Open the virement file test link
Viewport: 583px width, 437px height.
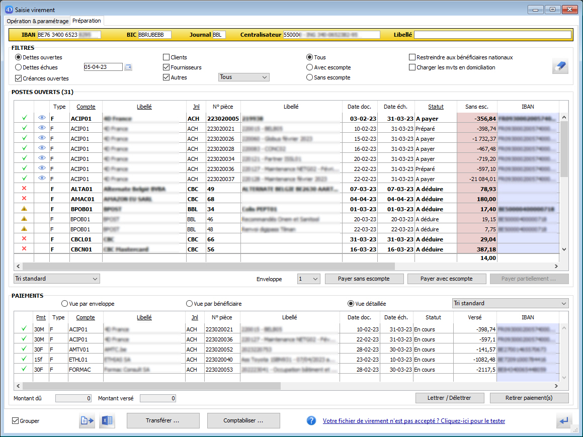[x=413, y=421]
